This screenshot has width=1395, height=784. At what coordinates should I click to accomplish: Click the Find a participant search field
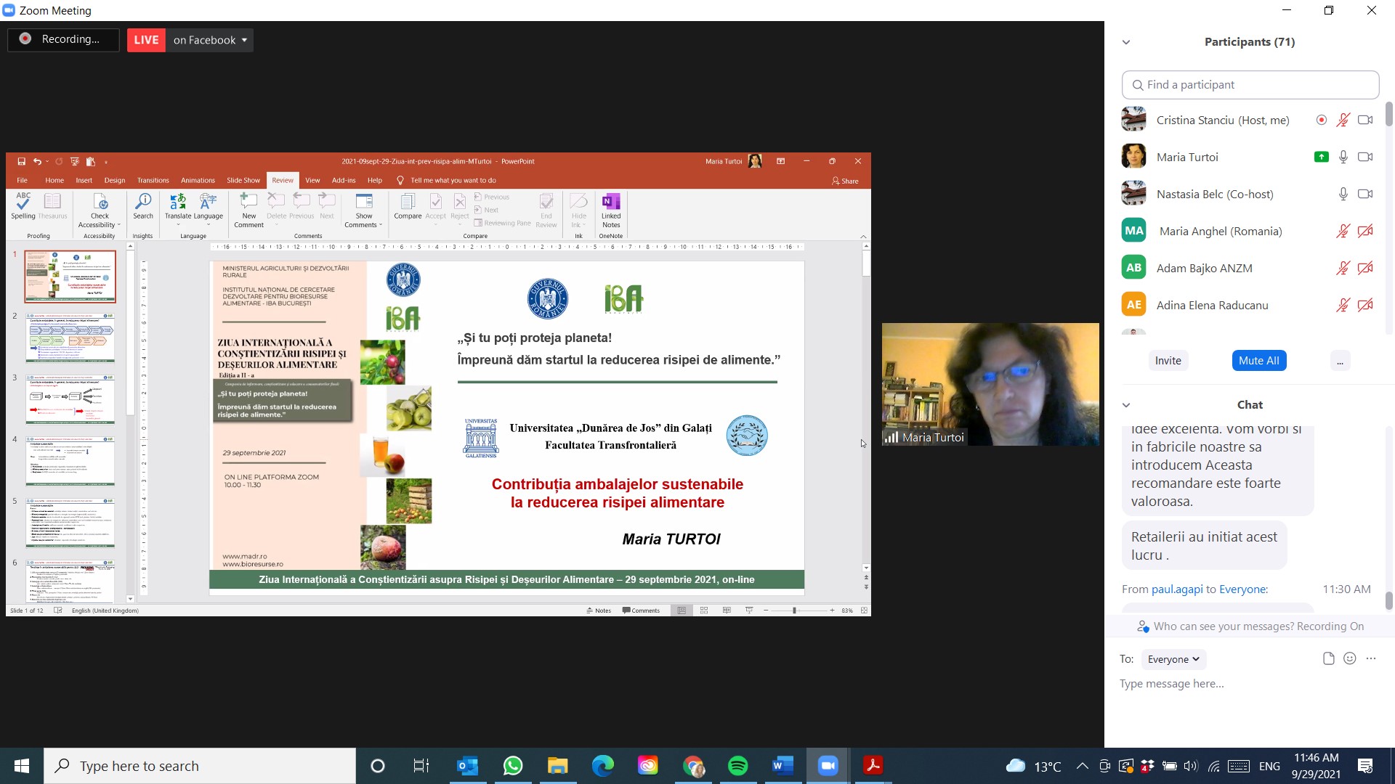click(x=1250, y=85)
